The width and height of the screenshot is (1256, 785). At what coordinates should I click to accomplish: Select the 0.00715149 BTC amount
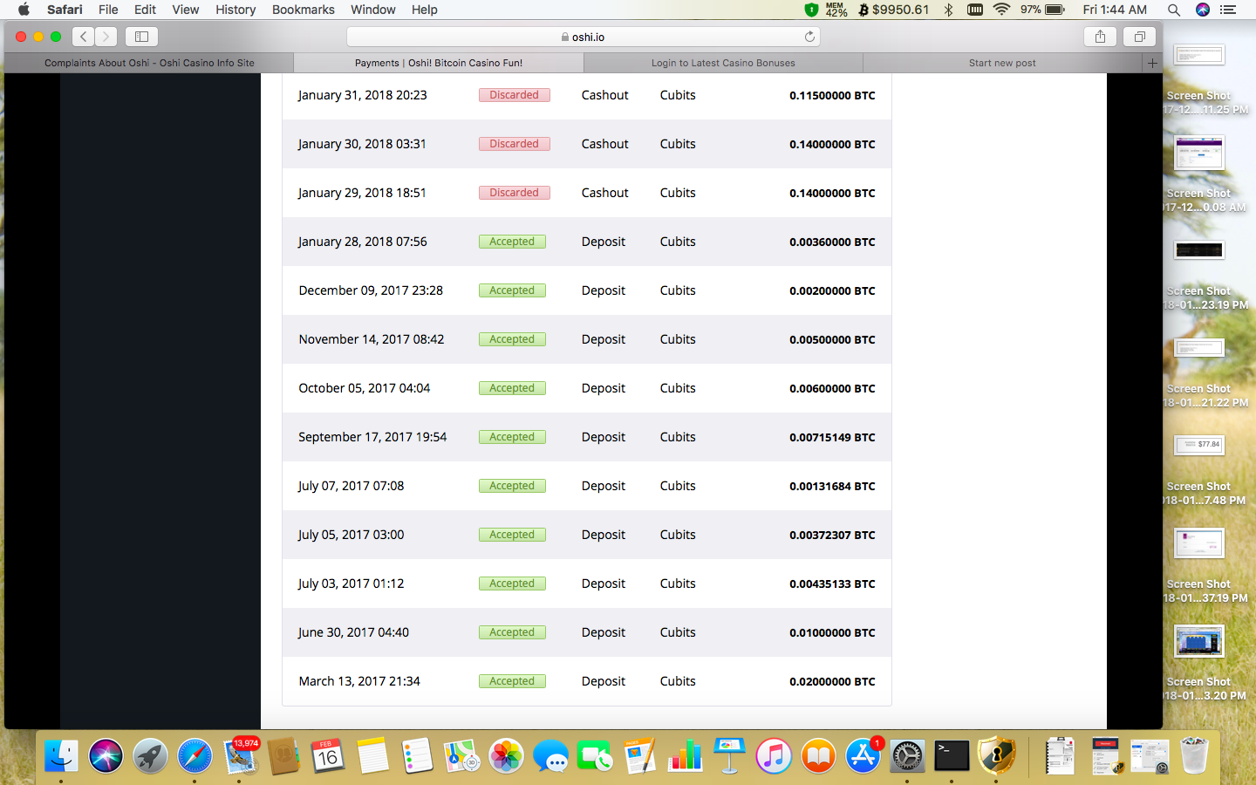[832, 437]
